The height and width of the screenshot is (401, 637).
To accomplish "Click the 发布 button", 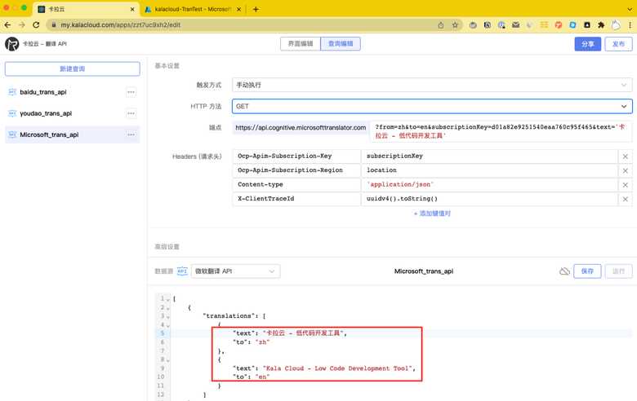I will click(618, 44).
